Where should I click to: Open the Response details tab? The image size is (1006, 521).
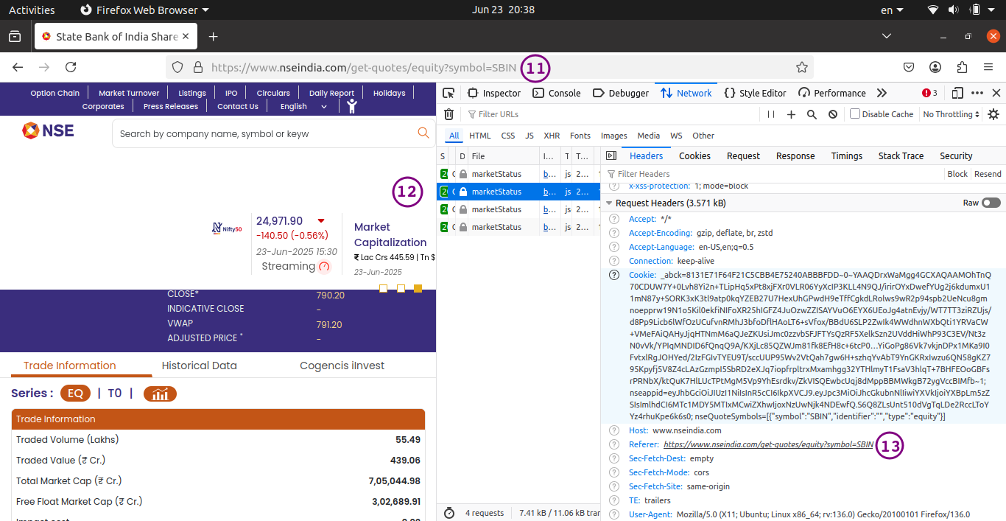tap(795, 155)
